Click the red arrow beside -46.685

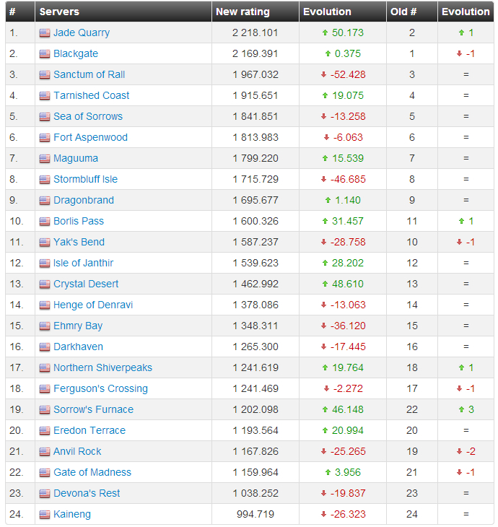pyautogui.click(x=323, y=179)
